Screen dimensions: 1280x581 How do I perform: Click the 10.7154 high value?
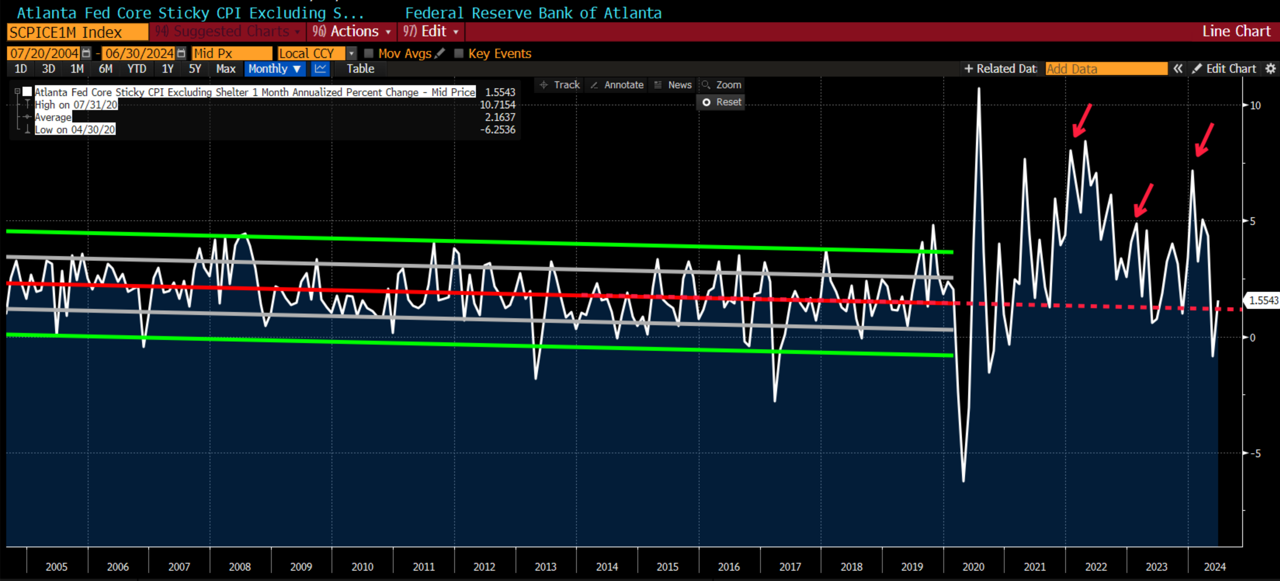[x=497, y=105]
